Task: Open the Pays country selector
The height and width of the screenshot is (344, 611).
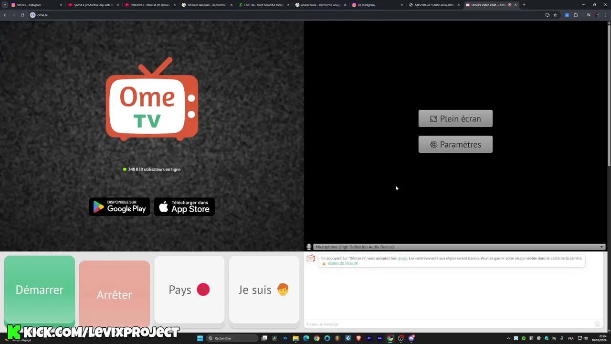Action: (190, 290)
